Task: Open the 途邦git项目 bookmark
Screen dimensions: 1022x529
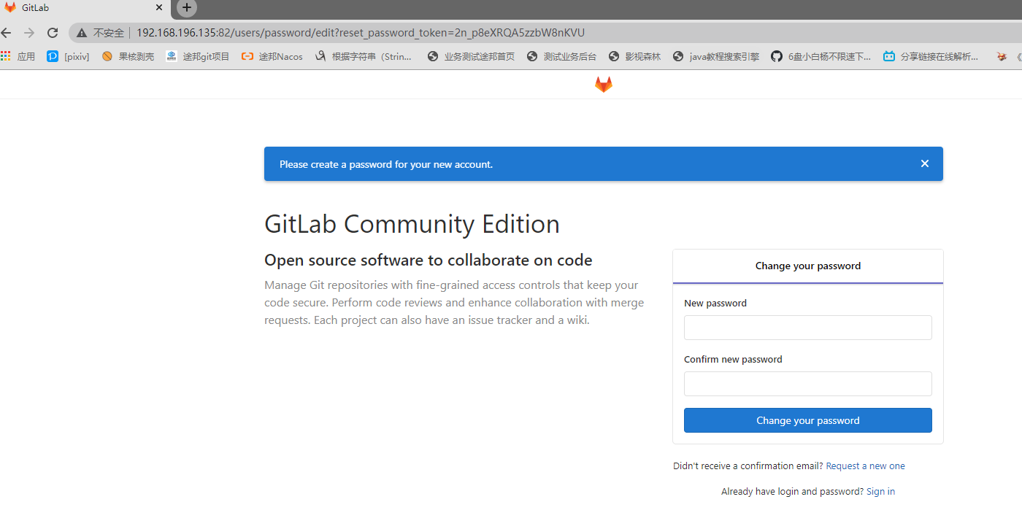Action: point(198,56)
